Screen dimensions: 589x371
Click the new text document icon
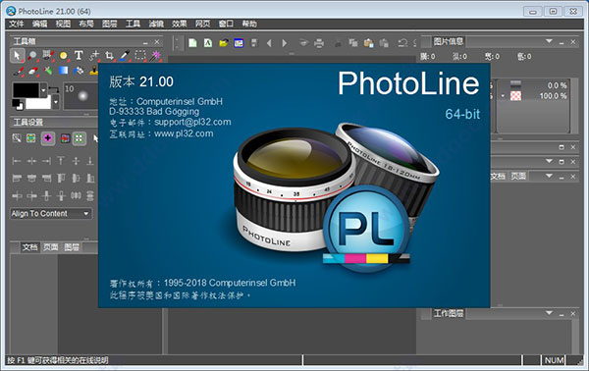tap(208, 43)
